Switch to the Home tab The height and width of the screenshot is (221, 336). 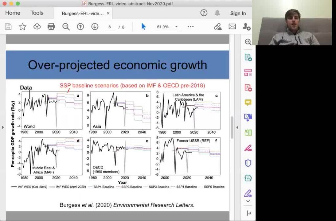point(13,13)
